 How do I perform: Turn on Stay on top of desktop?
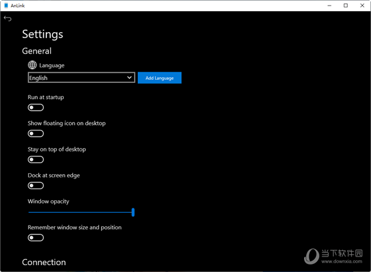coord(36,159)
